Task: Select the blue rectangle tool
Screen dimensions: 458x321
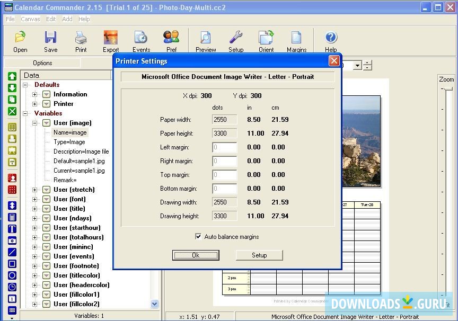Action: pyautogui.click(x=12, y=264)
